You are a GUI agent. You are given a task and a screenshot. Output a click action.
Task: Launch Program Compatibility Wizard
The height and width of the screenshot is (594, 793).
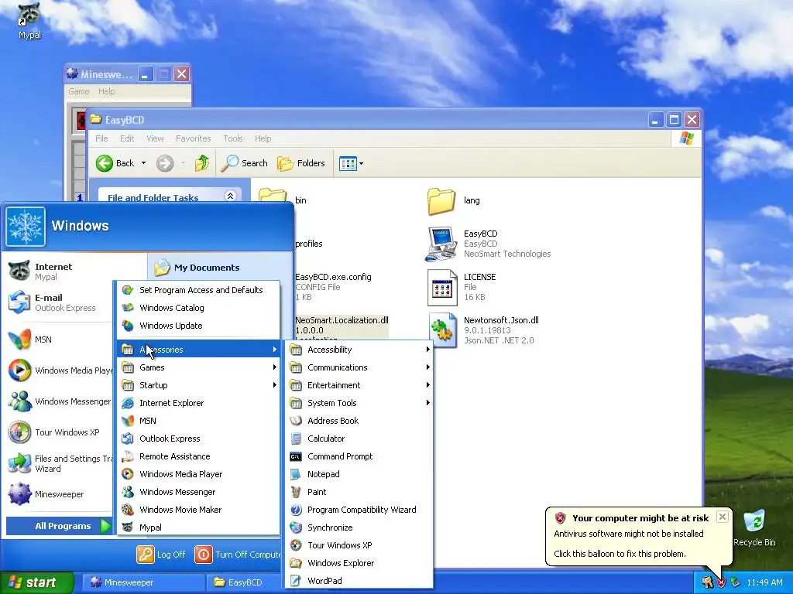tap(358, 510)
